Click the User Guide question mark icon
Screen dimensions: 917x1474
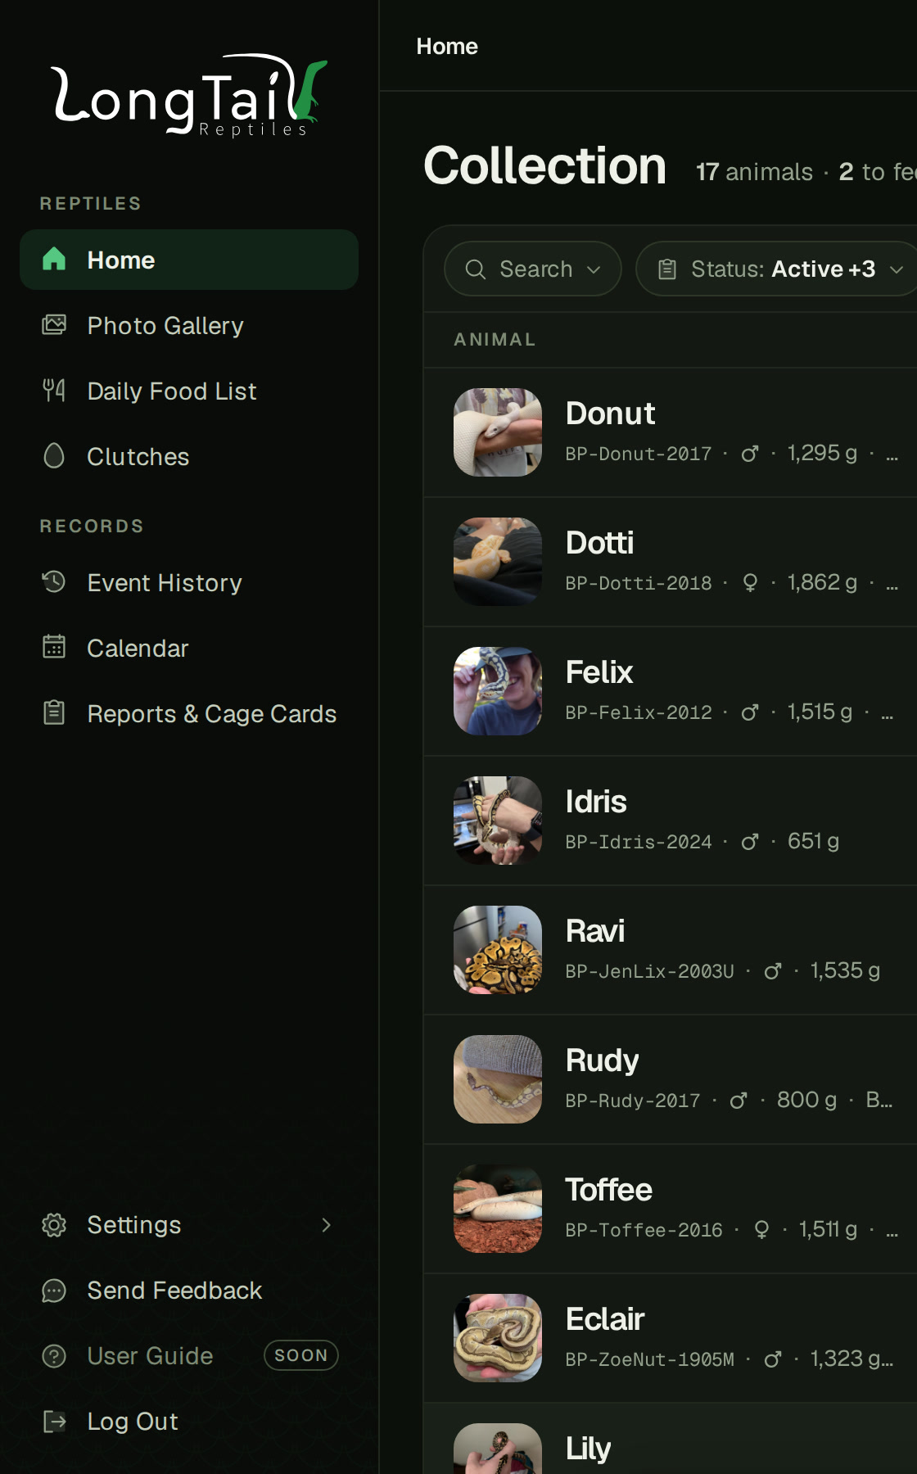point(54,1356)
